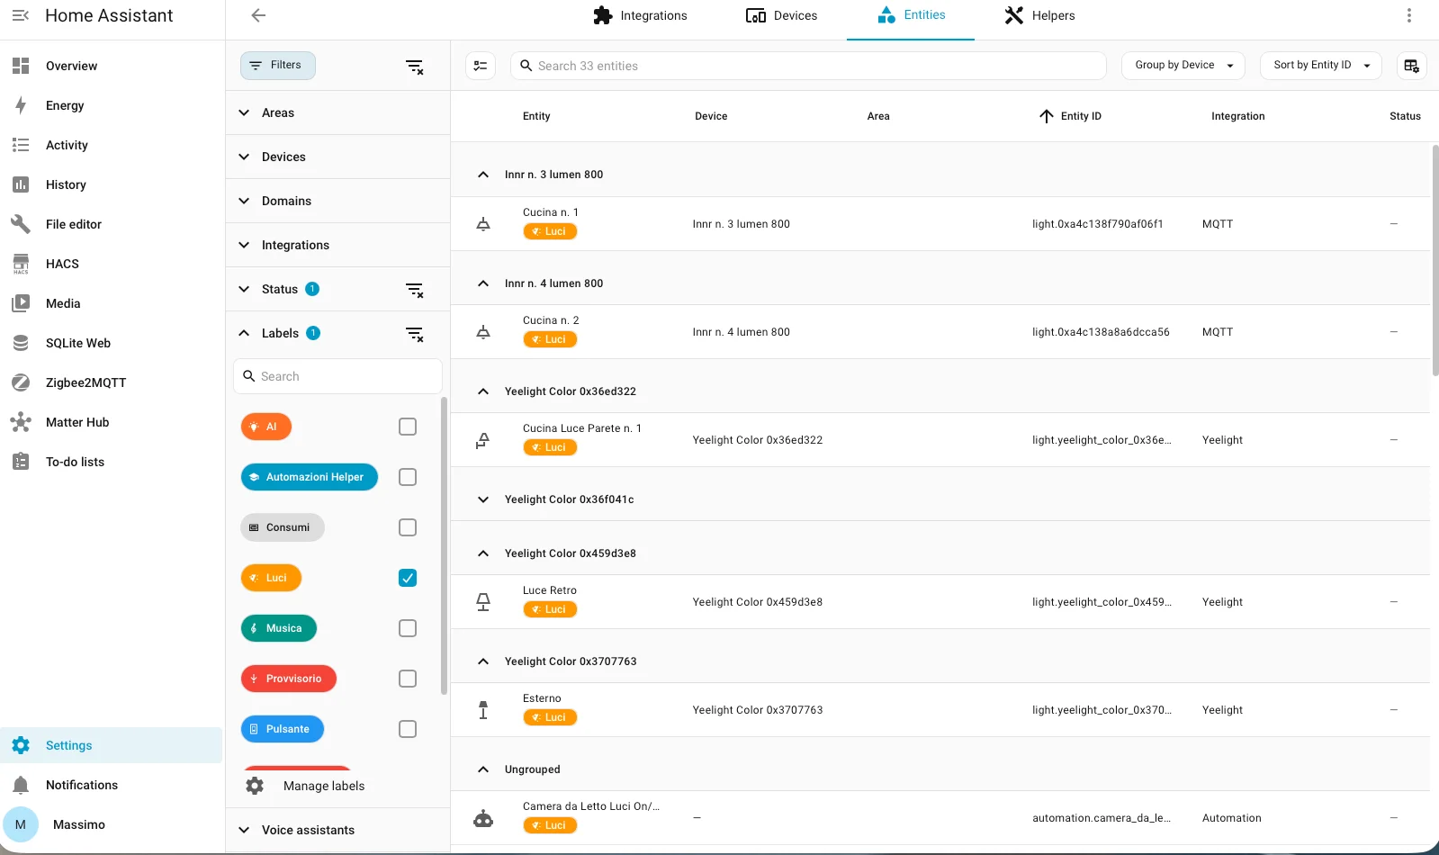Image resolution: width=1439 pixels, height=855 pixels.
Task: Click the Camera da Letto automation robot icon
Action: [x=483, y=818]
